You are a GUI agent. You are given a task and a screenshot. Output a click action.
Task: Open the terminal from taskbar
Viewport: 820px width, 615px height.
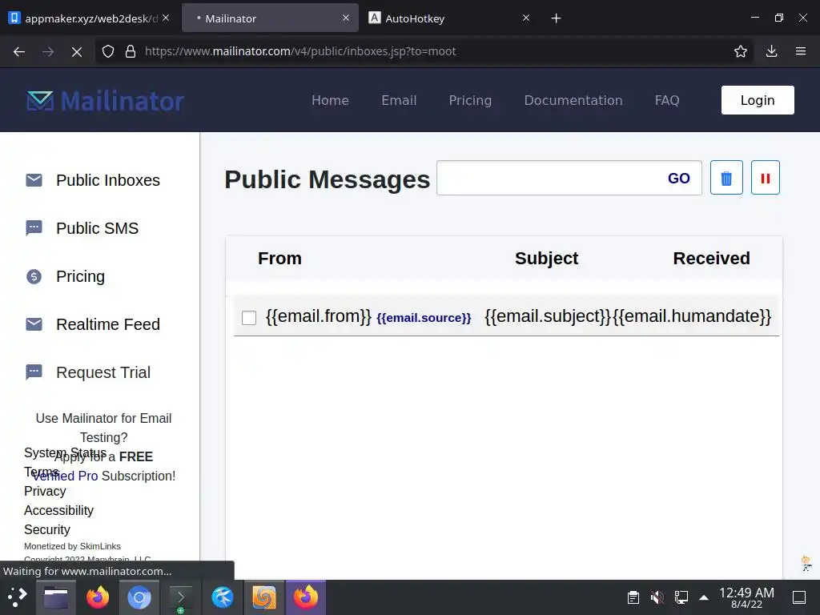[x=181, y=597]
